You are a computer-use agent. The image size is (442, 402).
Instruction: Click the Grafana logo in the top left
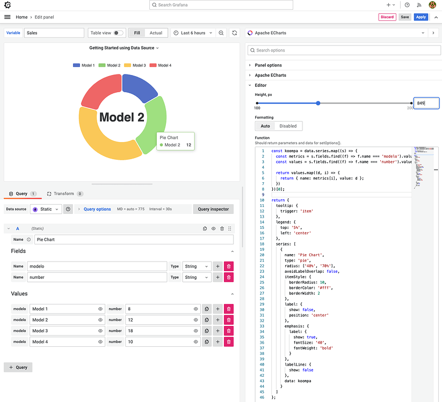pyautogui.click(x=7, y=5)
